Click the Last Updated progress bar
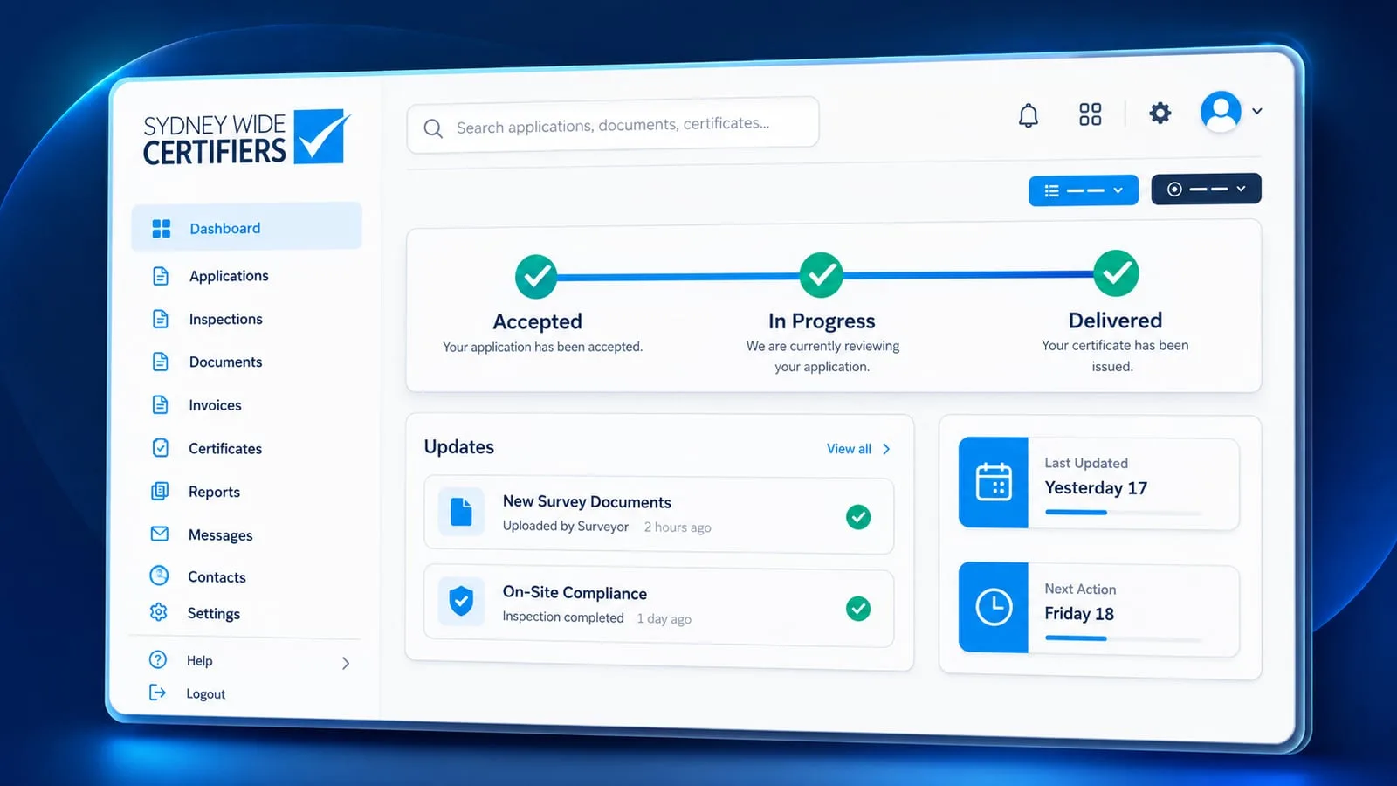The height and width of the screenshot is (786, 1397). point(1124,513)
